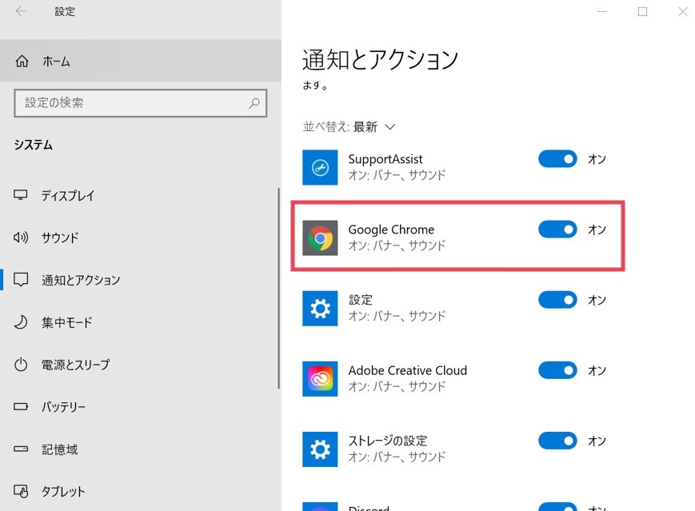Toggle the 設定 app notification switch

(x=557, y=300)
